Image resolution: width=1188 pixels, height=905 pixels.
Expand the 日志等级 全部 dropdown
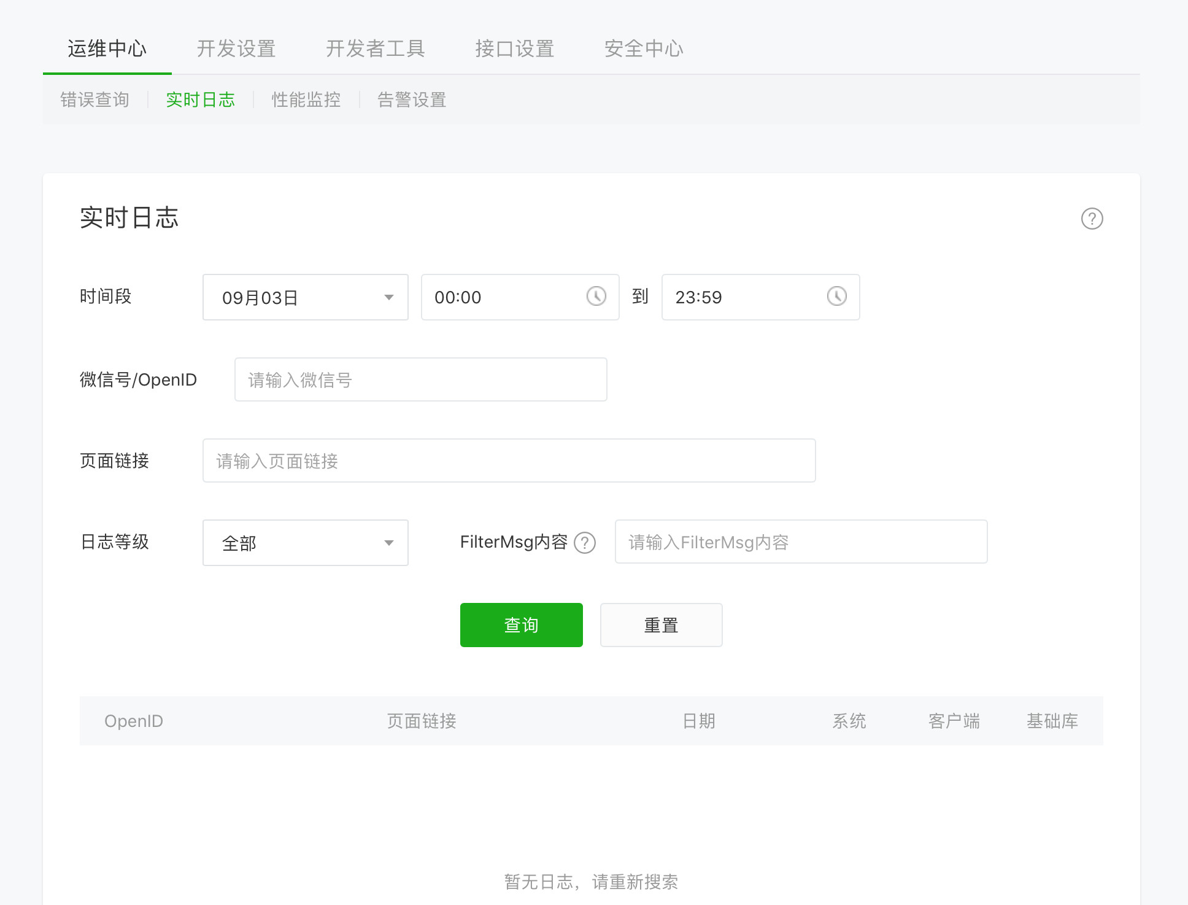click(x=305, y=543)
